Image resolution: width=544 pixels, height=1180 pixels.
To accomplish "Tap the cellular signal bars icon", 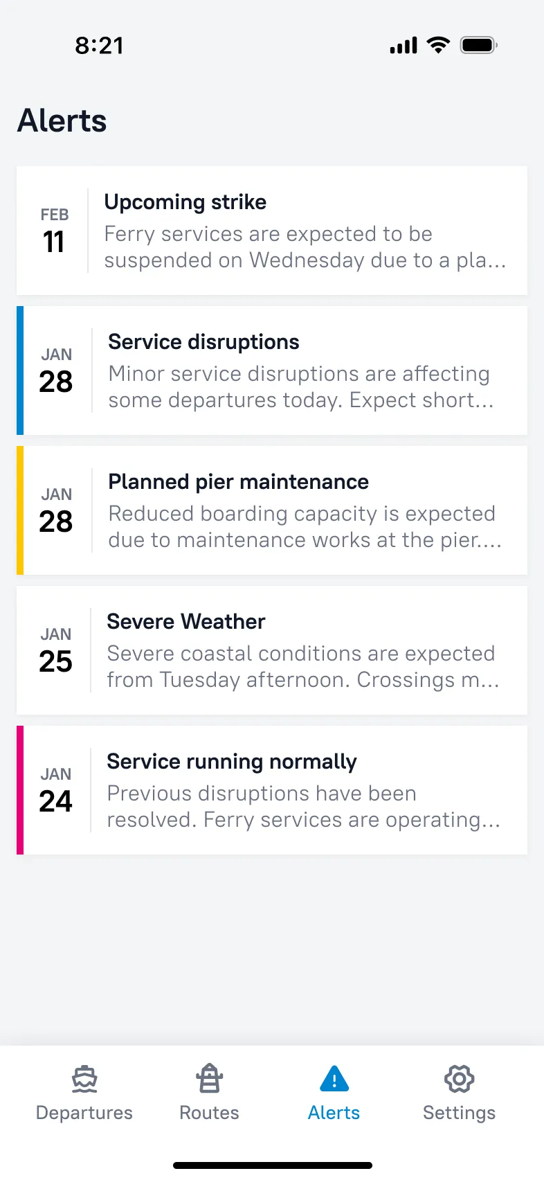I will click(x=403, y=44).
